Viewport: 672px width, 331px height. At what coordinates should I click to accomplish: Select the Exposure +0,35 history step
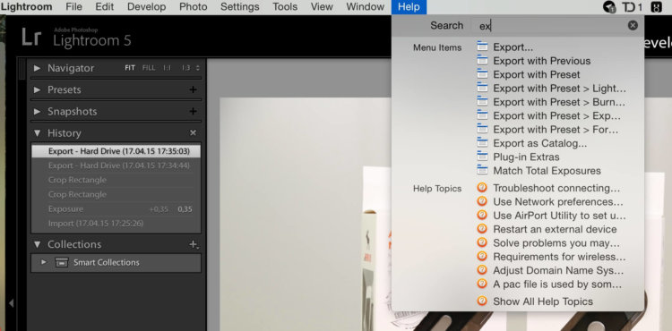coord(116,209)
